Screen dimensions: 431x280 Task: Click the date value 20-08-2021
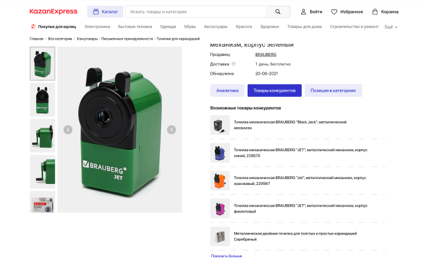266,73
